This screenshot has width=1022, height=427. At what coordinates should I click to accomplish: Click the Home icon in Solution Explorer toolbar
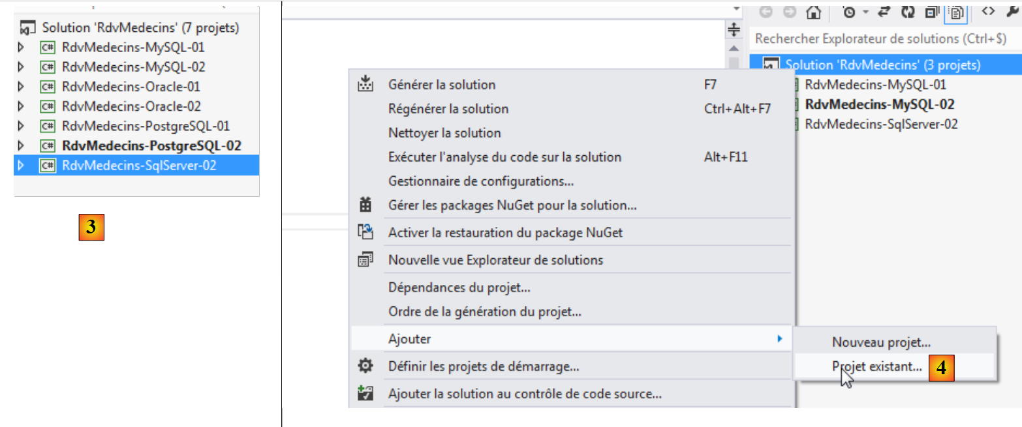(x=813, y=12)
